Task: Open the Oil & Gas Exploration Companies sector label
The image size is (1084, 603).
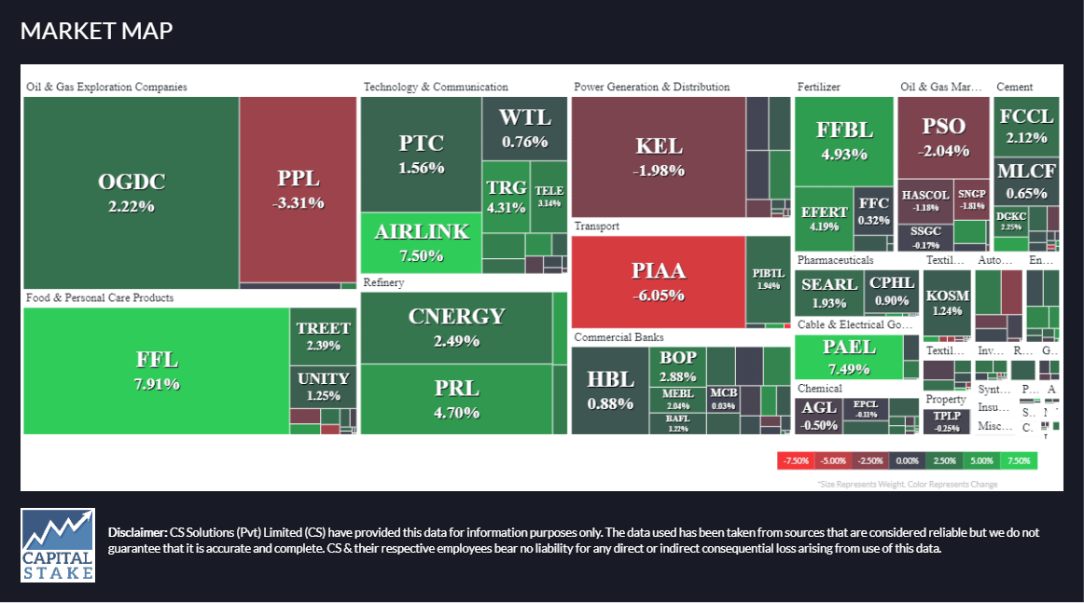Action: point(106,87)
